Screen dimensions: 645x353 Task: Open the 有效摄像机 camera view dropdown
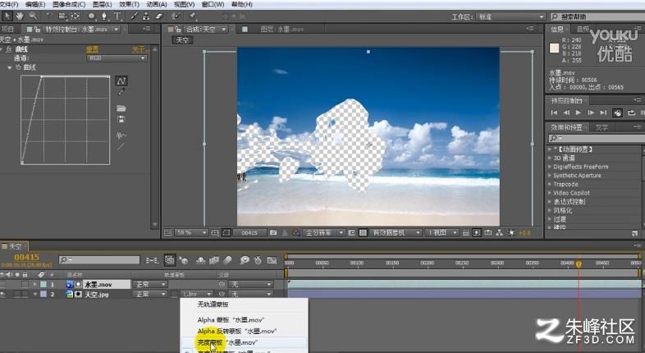point(396,233)
